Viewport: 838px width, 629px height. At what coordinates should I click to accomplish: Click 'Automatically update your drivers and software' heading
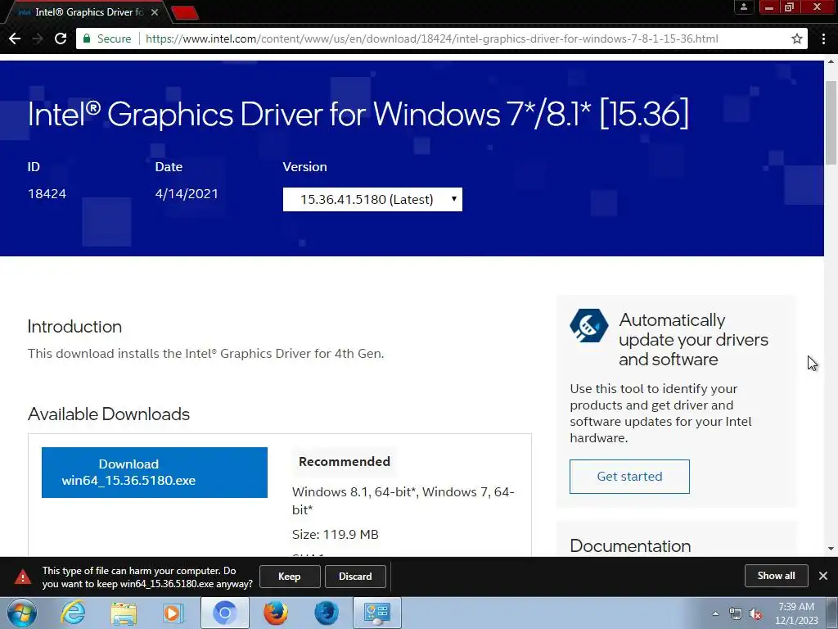click(693, 340)
